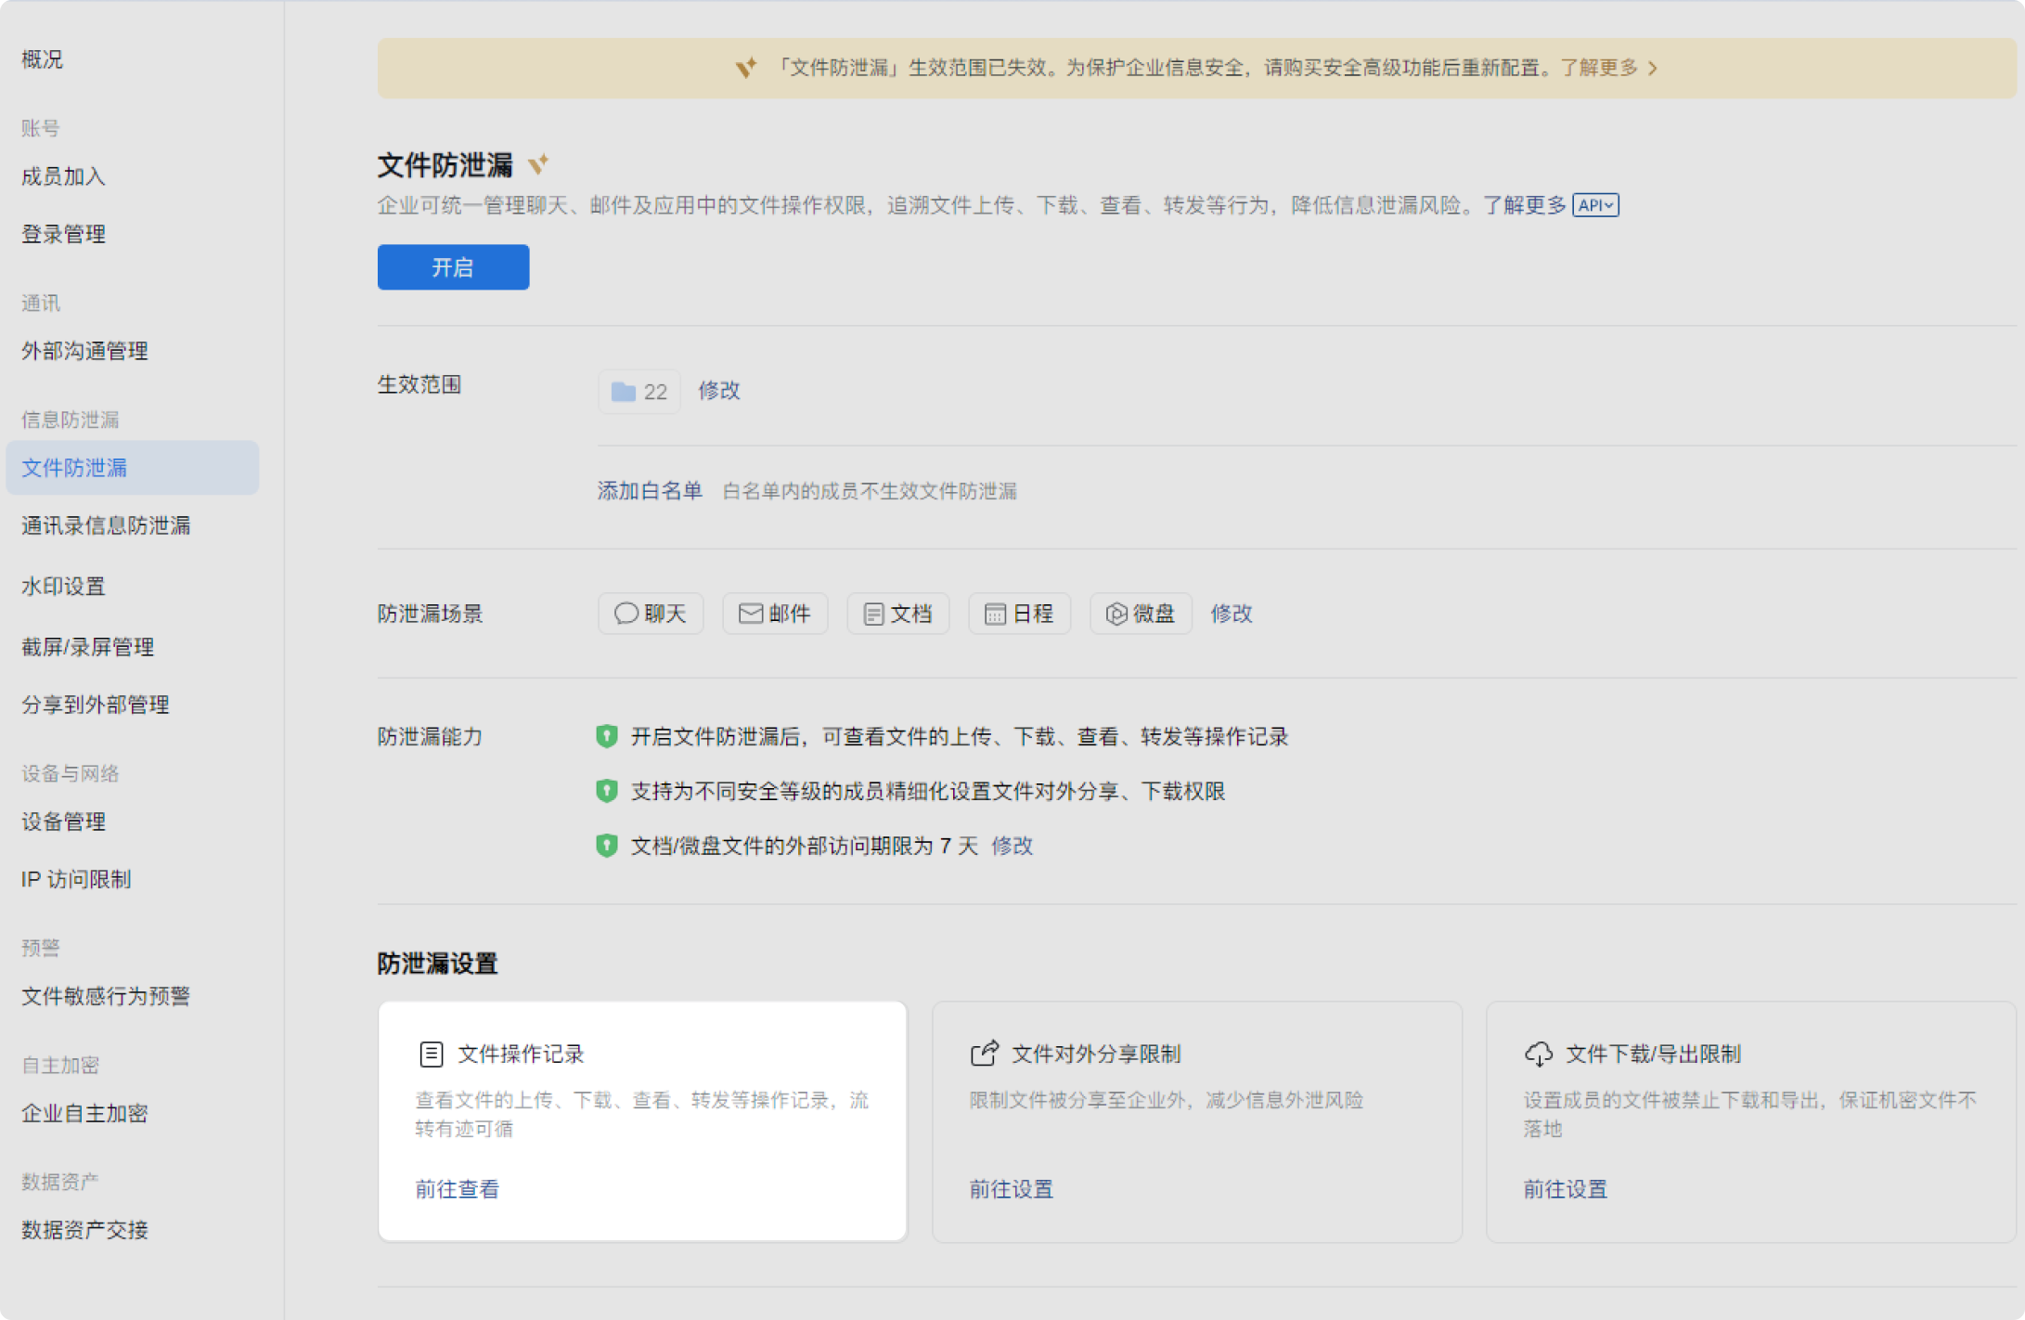Click the 文件操作记录 card title
The image size is (2025, 1320).
point(521,1054)
